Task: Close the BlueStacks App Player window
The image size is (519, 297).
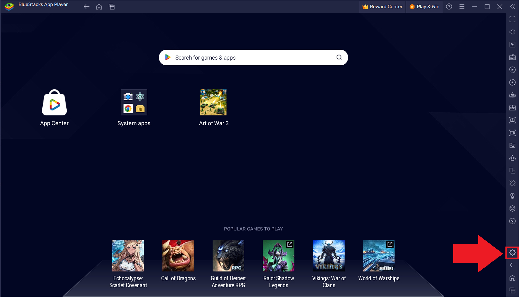Action: (x=500, y=7)
